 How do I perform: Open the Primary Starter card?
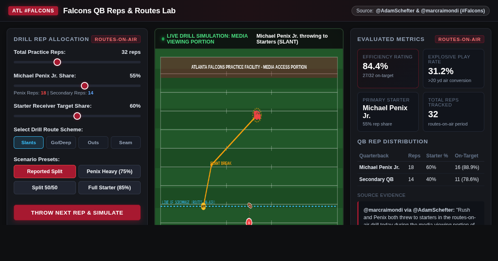click(x=388, y=112)
